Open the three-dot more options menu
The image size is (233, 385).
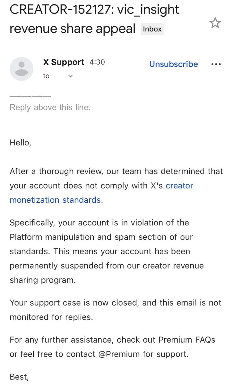pyautogui.click(x=216, y=64)
